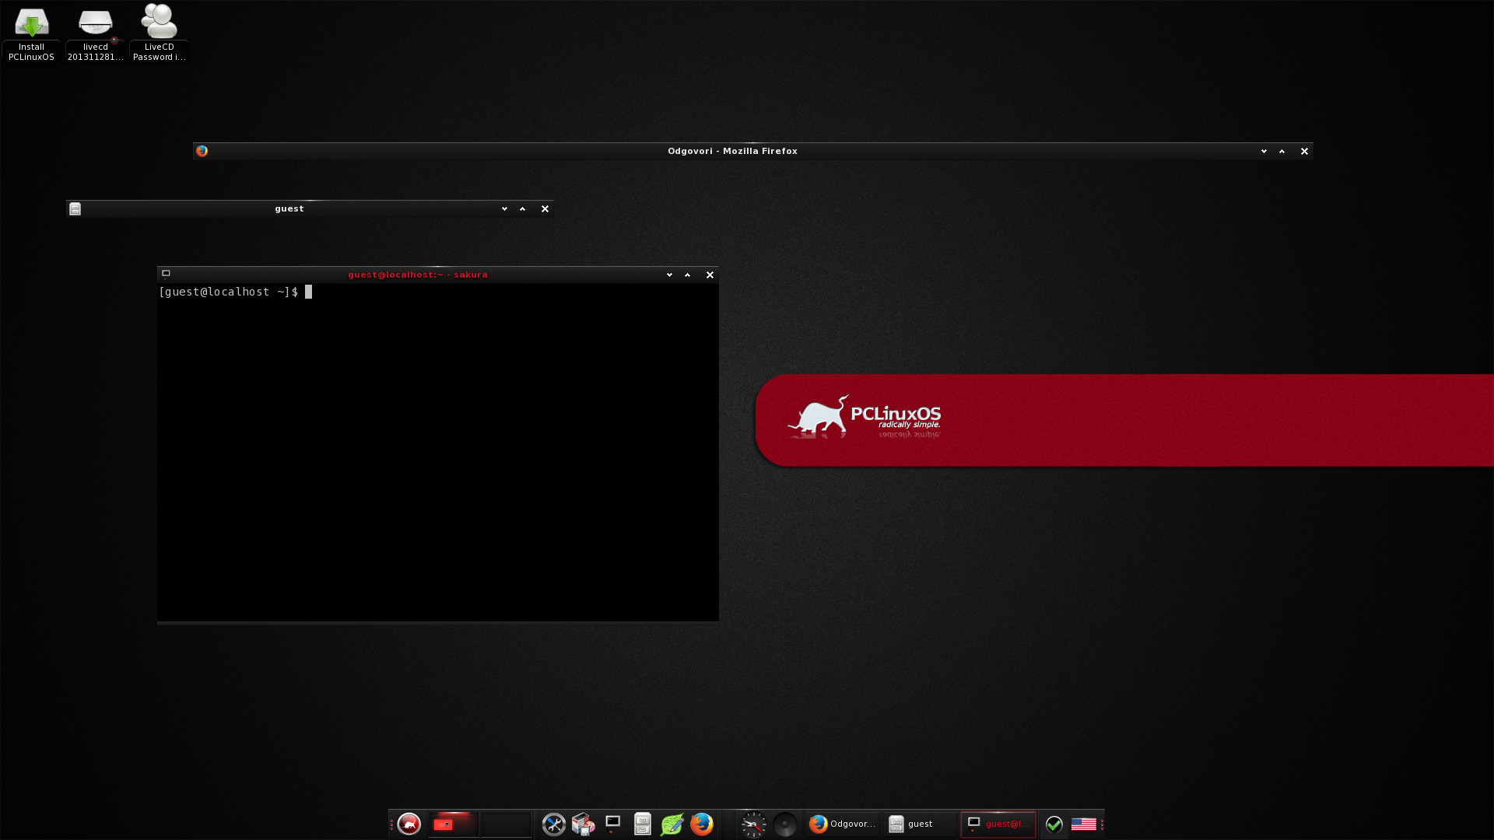Screen dimensions: 1494x840
Task: Switch to Odgovor Firefox taskbar entry
Action: pyautogui.click(x=842, y=824)
